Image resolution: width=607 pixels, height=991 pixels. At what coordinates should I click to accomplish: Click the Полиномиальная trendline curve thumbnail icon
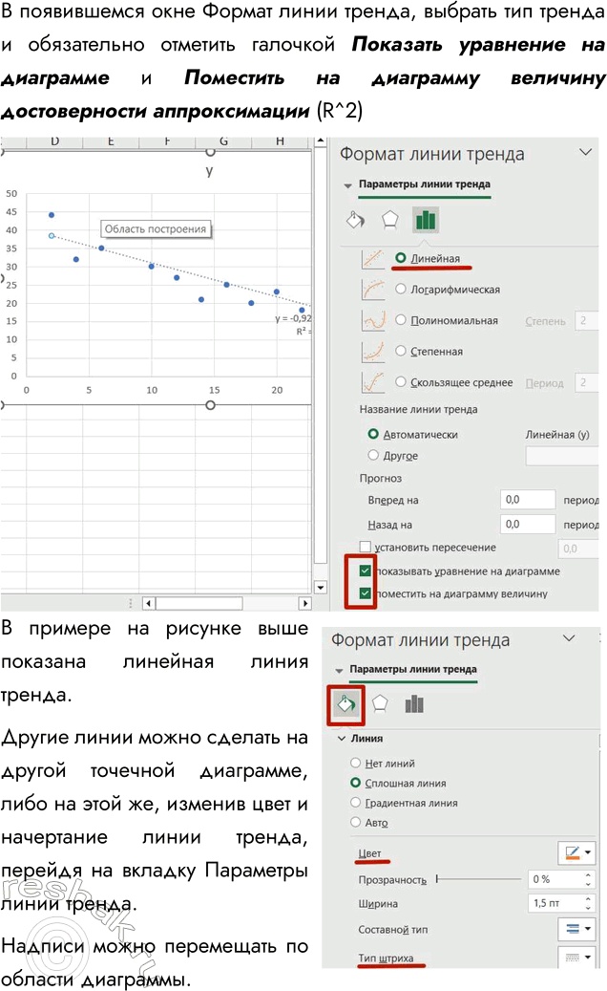pyautogui.click(x=373, y=321)
